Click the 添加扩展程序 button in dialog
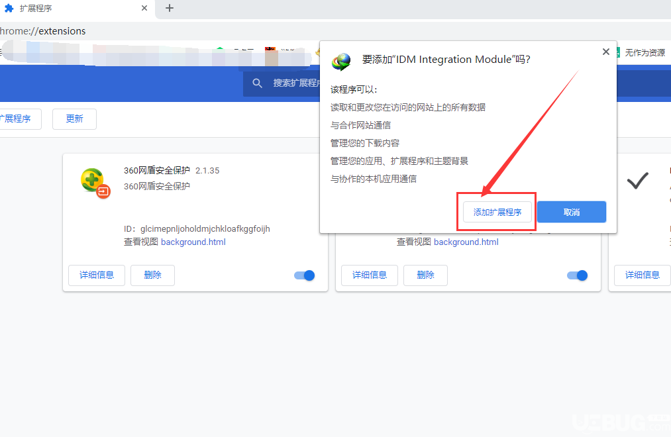671x437 pixels. [497, 212]
